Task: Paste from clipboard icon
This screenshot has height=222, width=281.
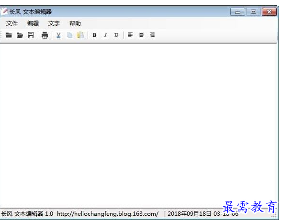Action: point(80,35)
